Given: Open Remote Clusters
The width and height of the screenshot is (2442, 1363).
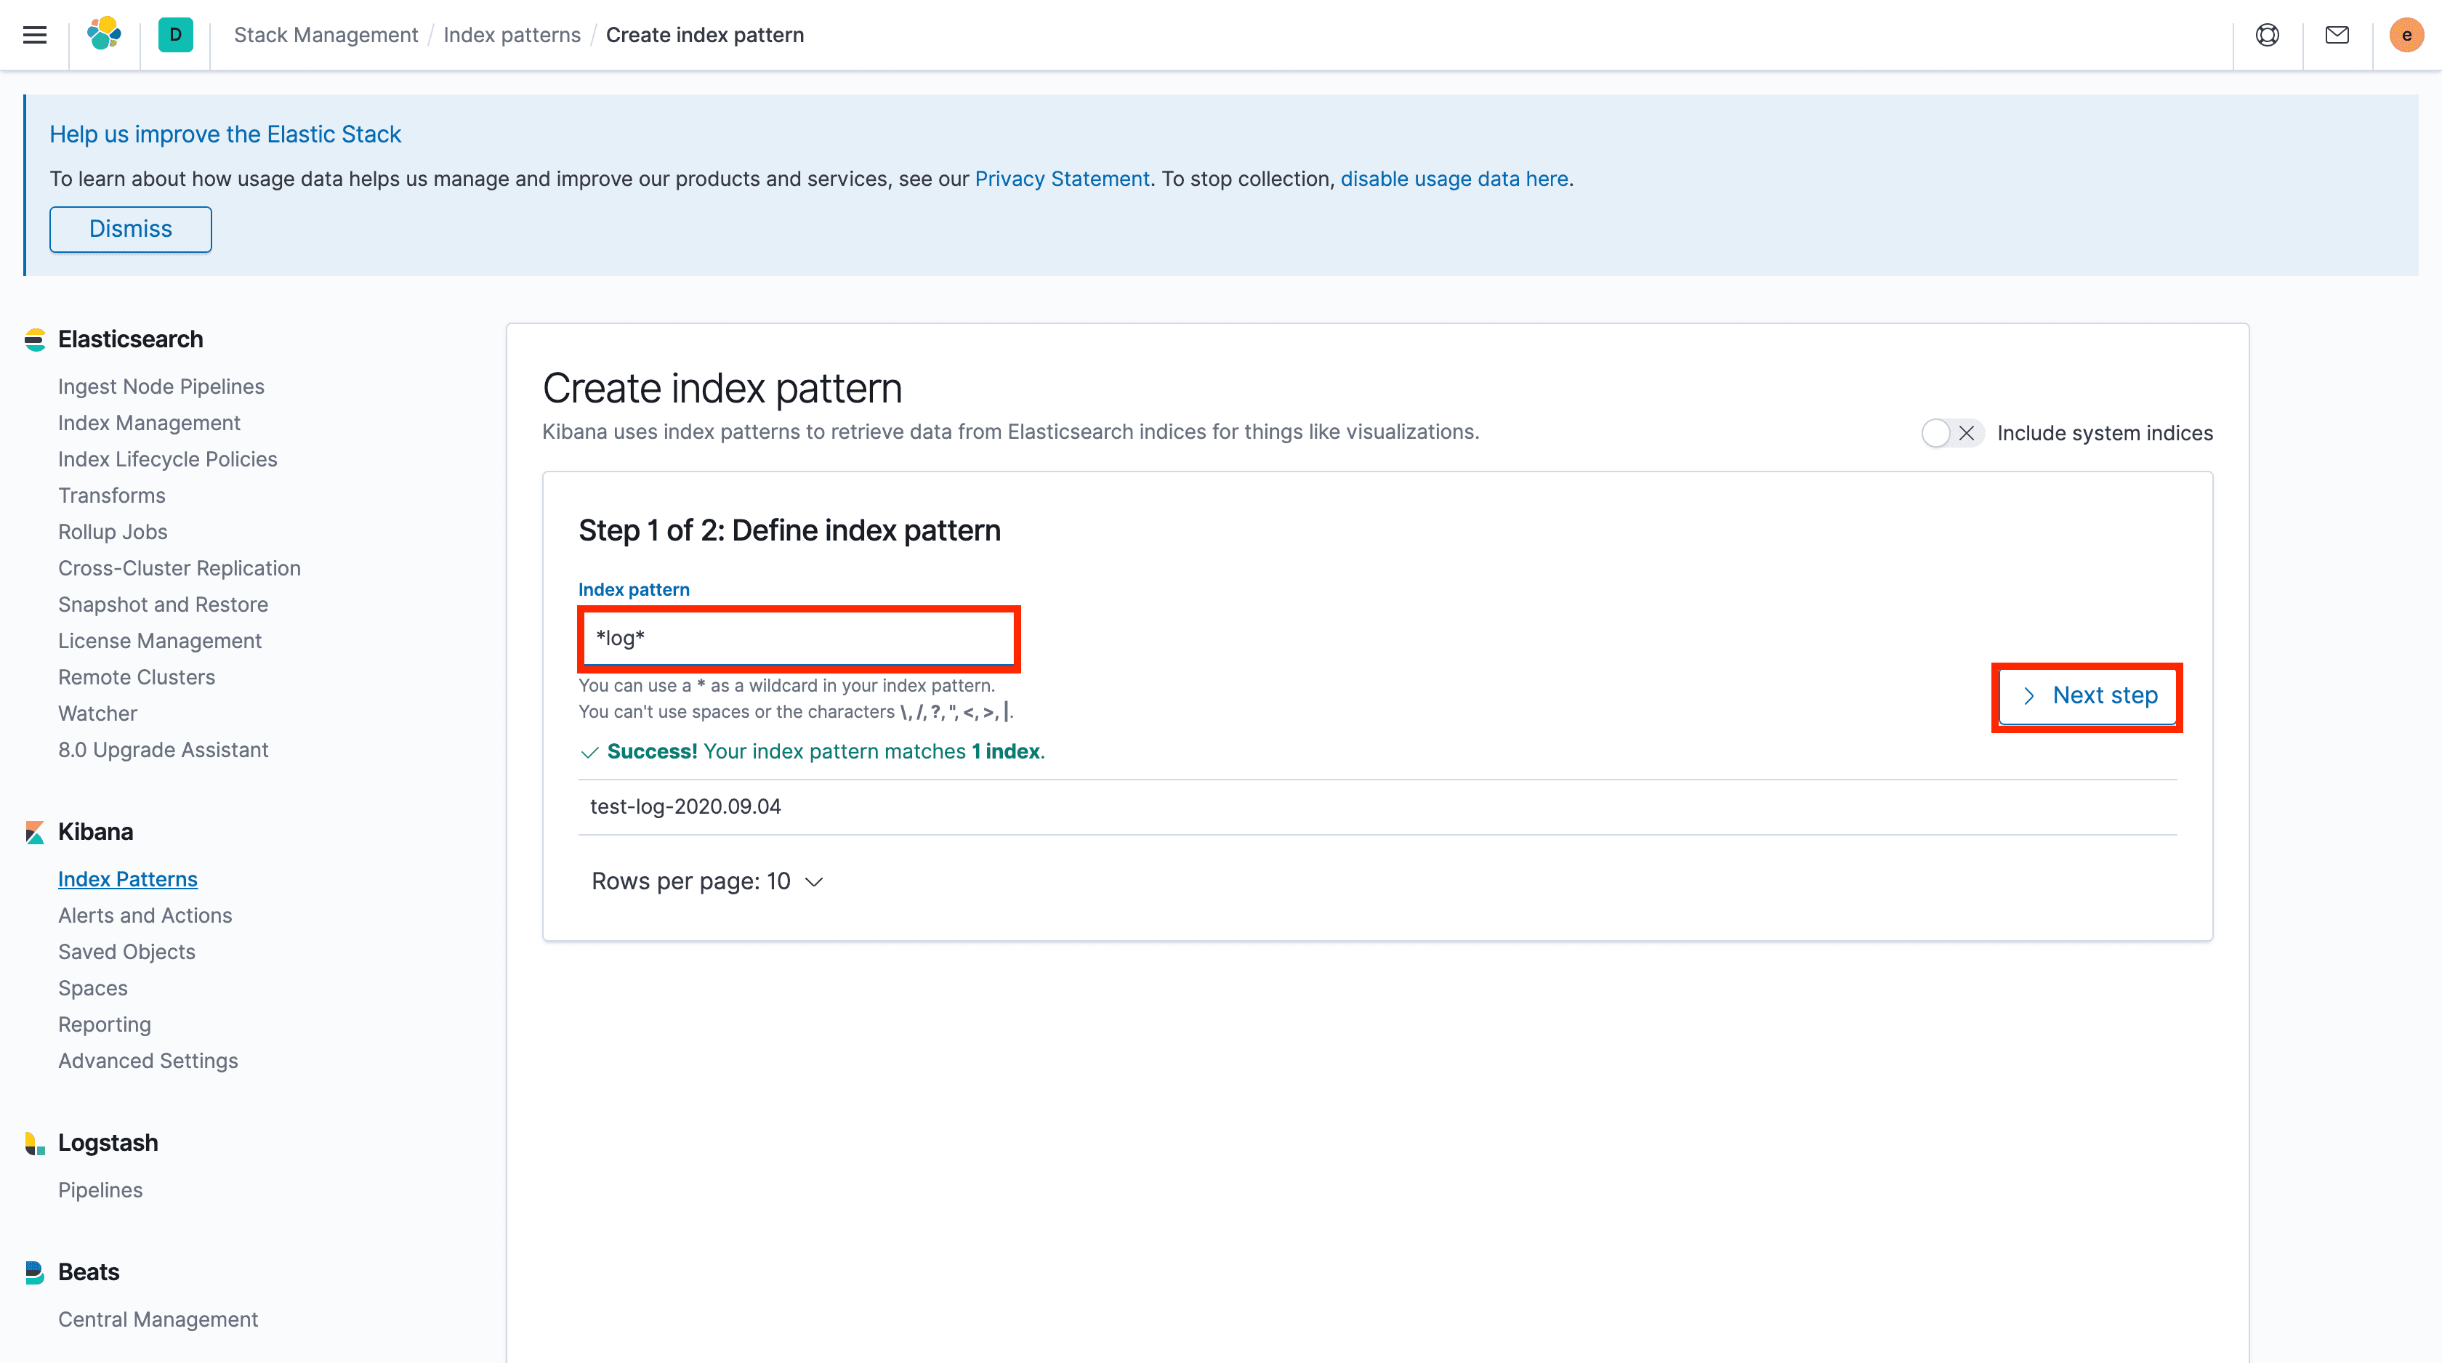Looking at the screenshot, I should [x=137, y=678].
